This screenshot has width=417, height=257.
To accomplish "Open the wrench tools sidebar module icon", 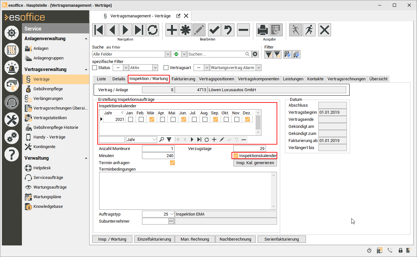I will [x=12, y=120].
